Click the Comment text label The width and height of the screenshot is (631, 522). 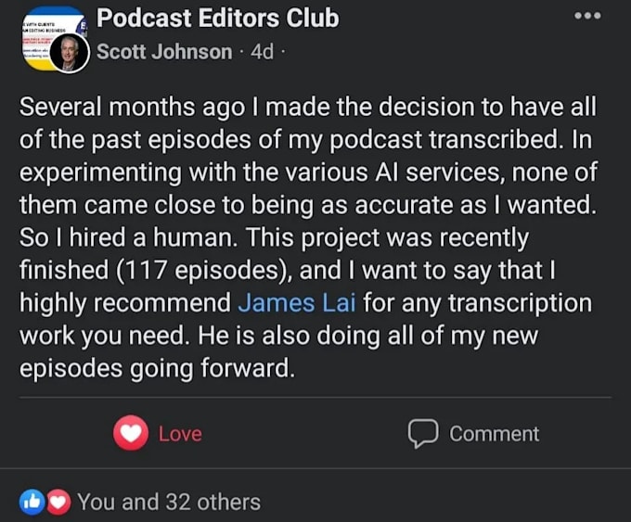coord(495,434)
